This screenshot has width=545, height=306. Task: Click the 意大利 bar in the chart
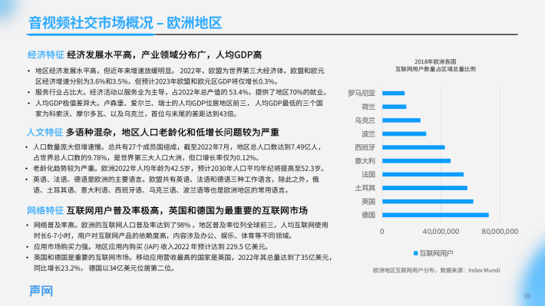416,161
